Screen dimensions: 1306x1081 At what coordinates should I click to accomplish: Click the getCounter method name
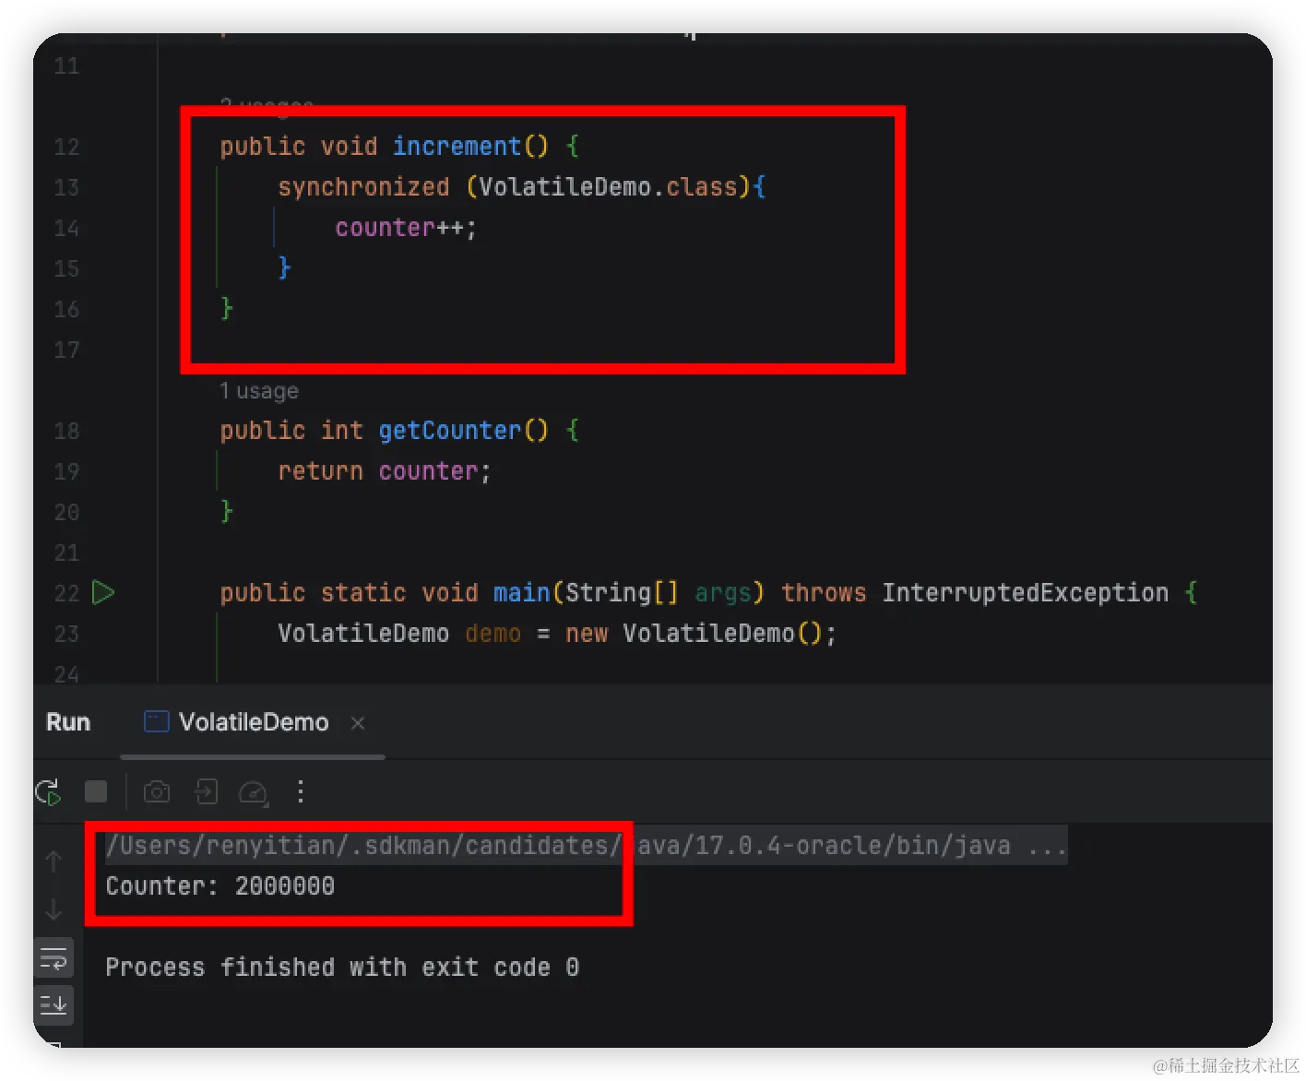[x=450, y=431]
